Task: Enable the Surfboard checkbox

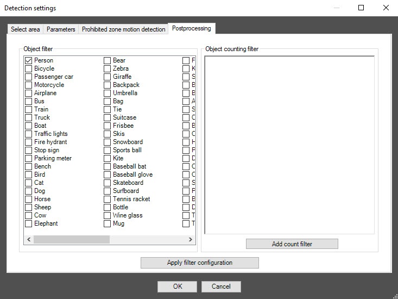Action: 107,191
